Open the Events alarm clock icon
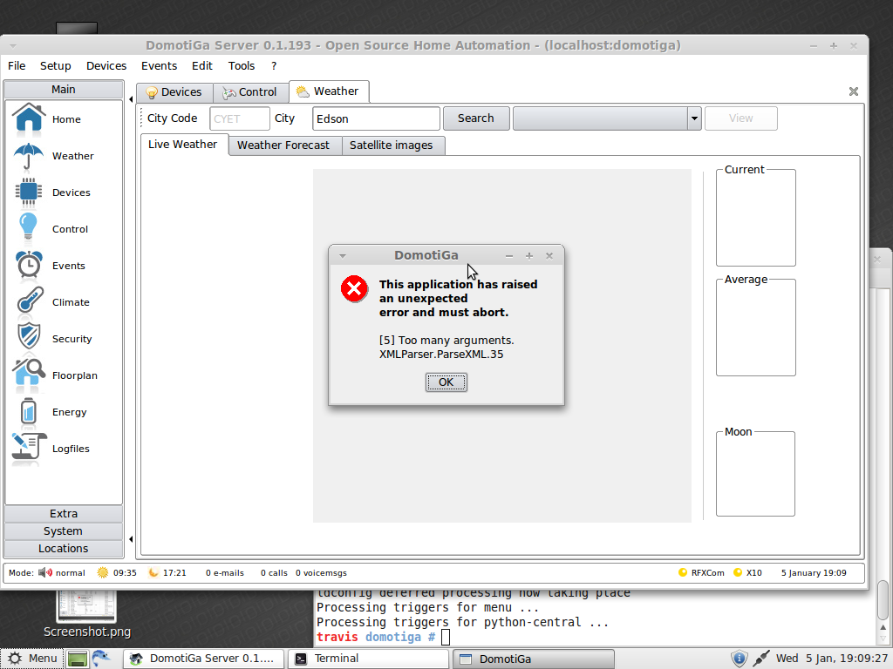The width and height of the screenshot is (893, 669). (29, 266)
